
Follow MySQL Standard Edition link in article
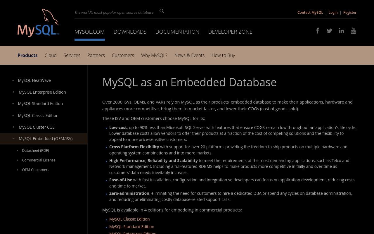coord(131,226)
